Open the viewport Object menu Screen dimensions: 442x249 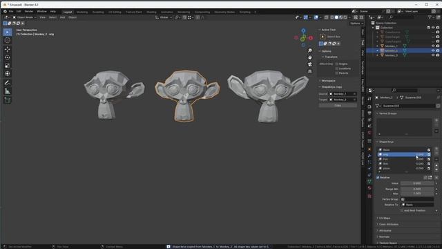[73, 17]
